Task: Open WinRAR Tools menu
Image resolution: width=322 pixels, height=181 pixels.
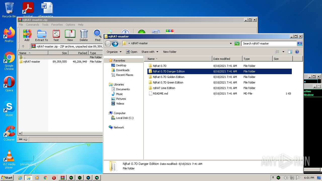Action: 45,25
